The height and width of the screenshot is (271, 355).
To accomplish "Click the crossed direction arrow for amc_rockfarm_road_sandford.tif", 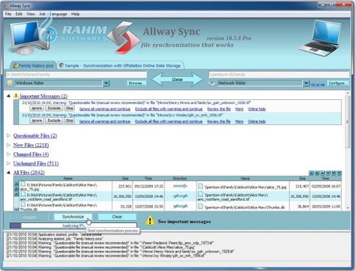I will 180,196.
